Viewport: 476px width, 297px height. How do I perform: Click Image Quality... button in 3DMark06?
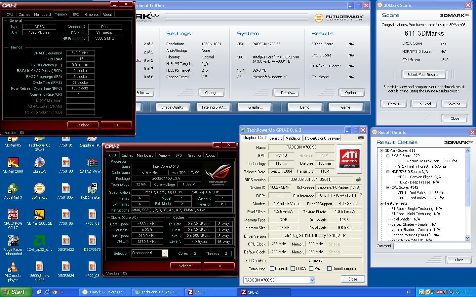[174, 107]
